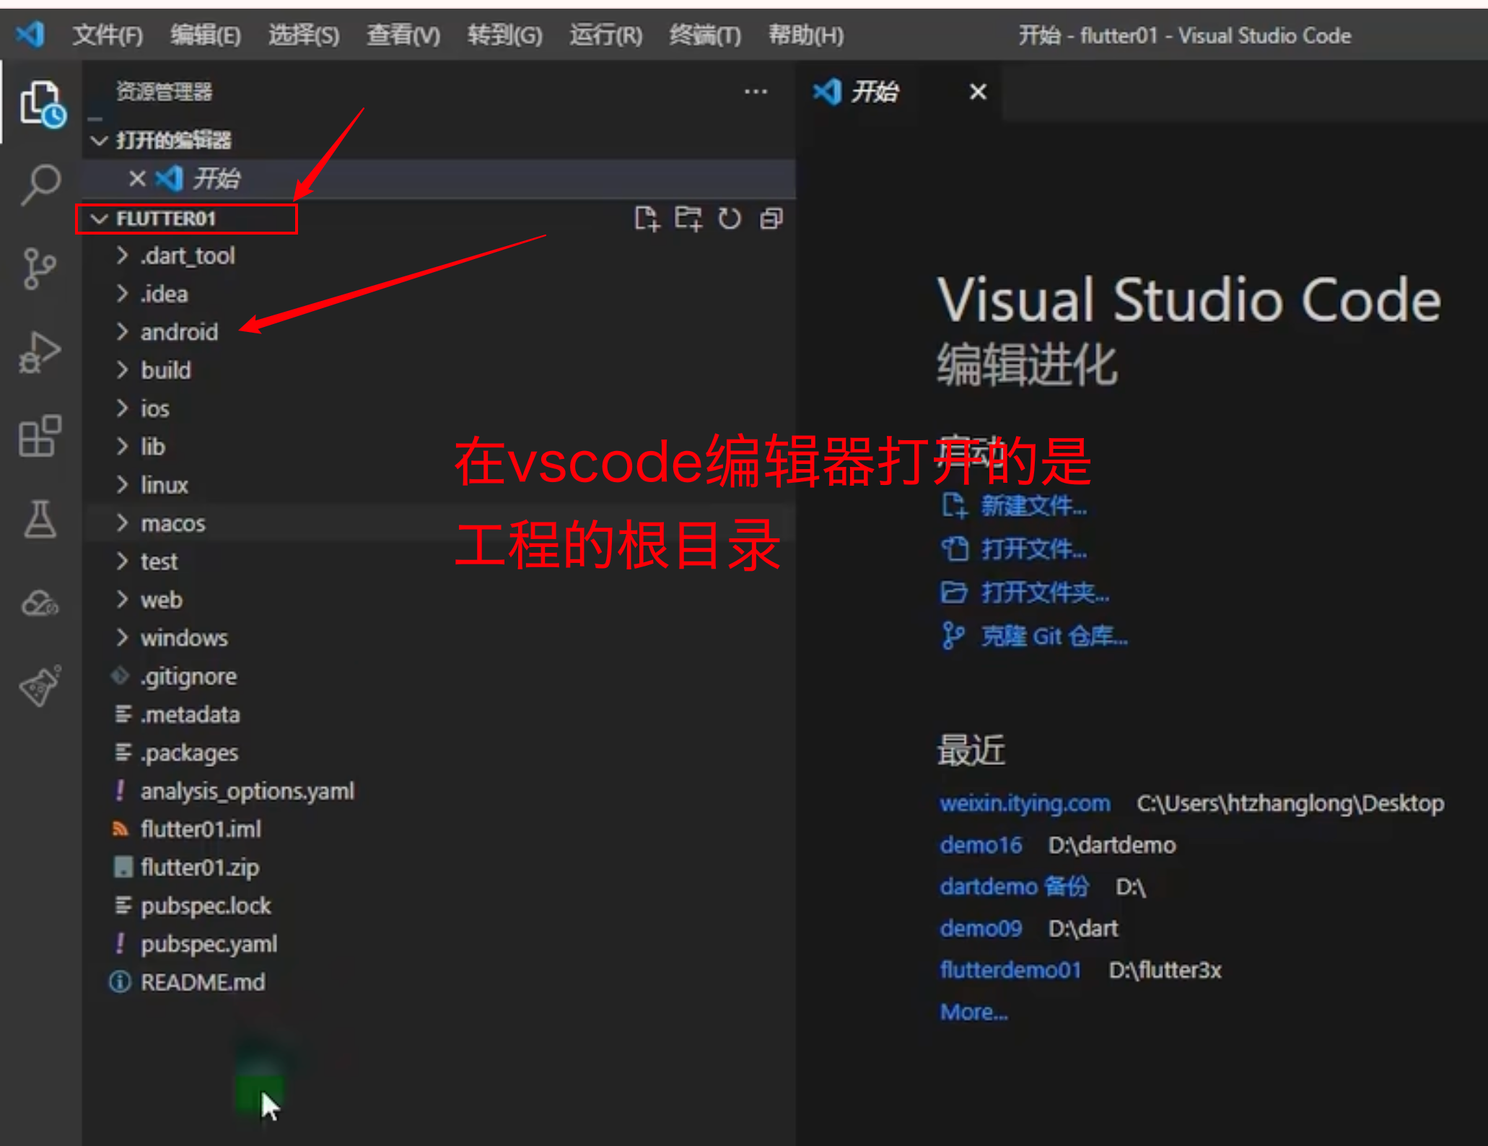Click the 克隆 Git 仓库... link

click(x=1054, y=636)
